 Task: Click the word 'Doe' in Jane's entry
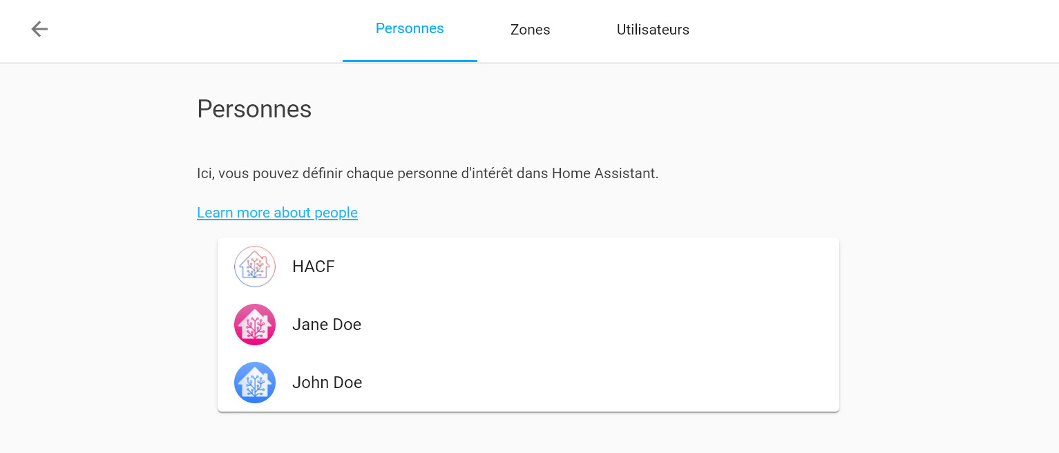[x=347, y=325]
